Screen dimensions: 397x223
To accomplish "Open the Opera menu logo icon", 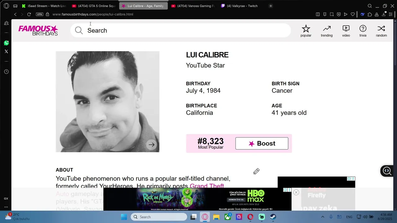I will [6, 6].
